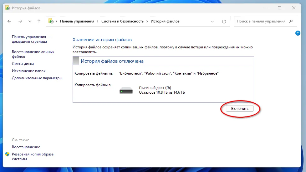Expand the chevron after Панель управления breadcrumb
This screenshot has width=306, height=172.
[x=98, y=21]
